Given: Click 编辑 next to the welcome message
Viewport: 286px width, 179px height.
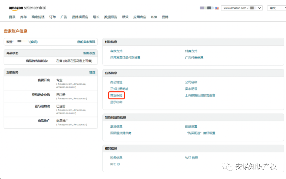Looking at the screenshot, I should click(x=33, y=42).
